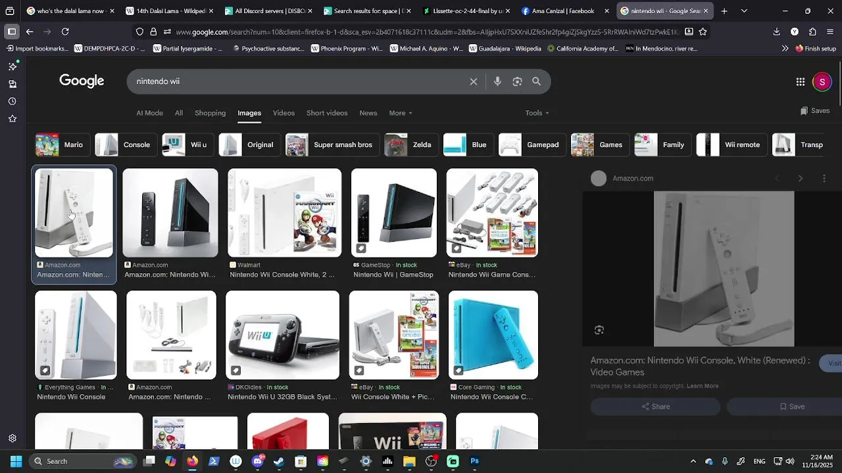Switch to AI Mode tab
Image resolution: width=842 pixels, height=473 pixels.
click(x=149, y=113)
